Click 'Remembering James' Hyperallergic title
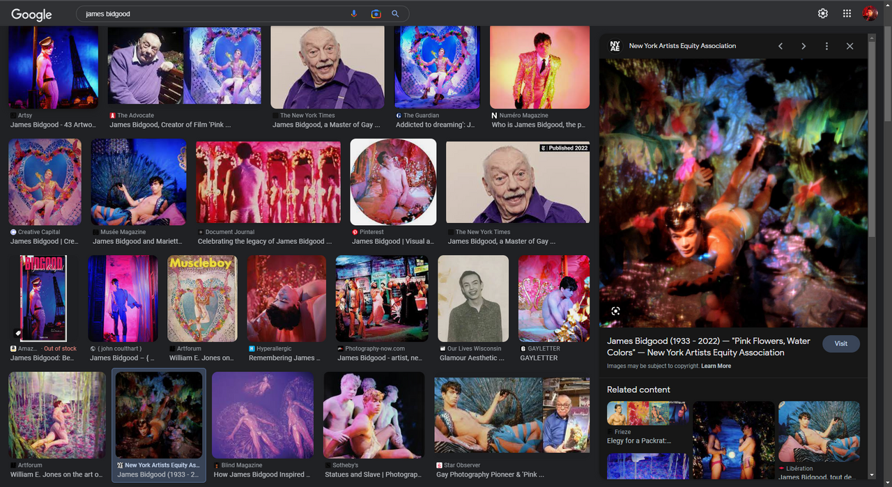The height and width of the screenshot is (487, 892). [284, 357]
